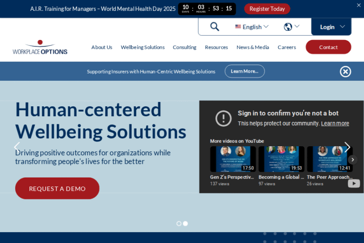
Task: Go to next hero slide arrow
Action: (347, 147)
